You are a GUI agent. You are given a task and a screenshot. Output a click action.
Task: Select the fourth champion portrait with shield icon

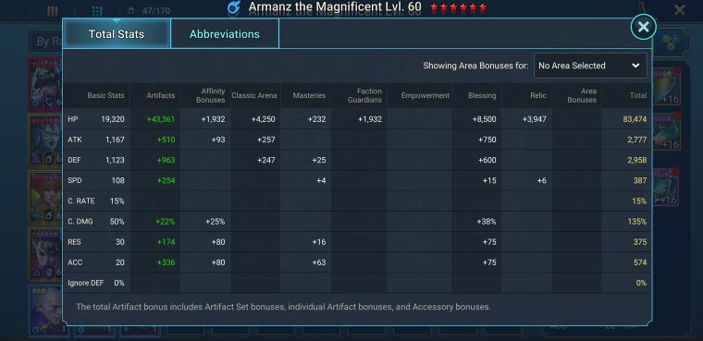click(x=45, y=253)
